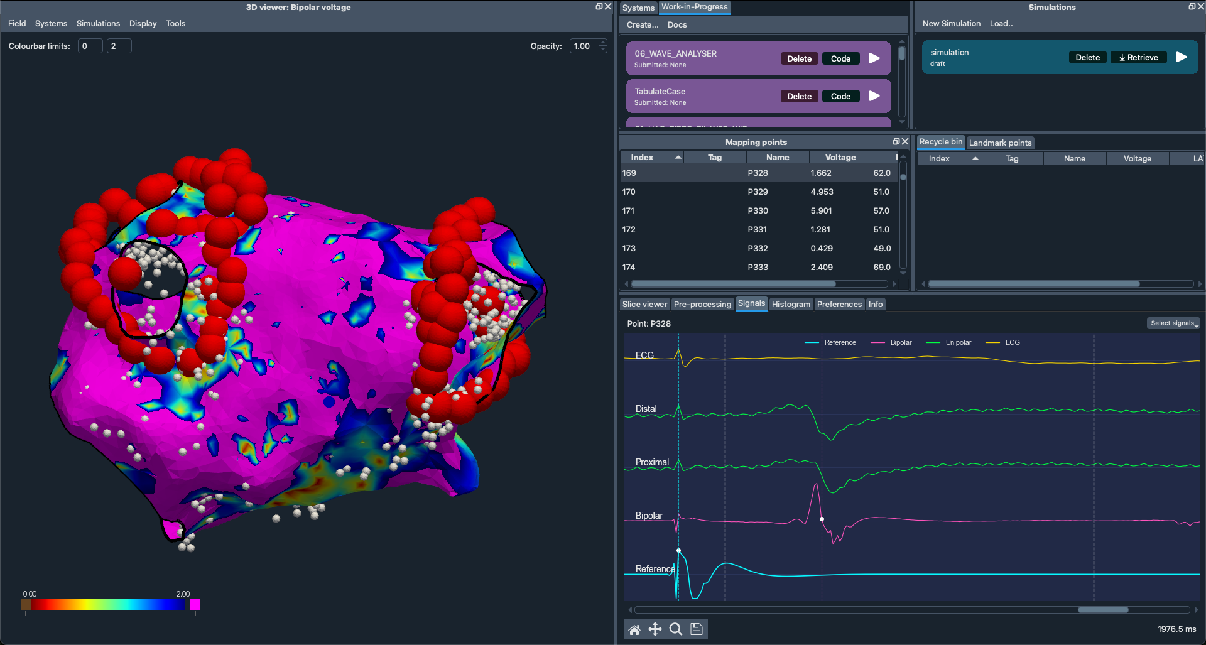The image size is (1206, 645).
Task: Click the white bipolar annotation marker dot
Action: [x=822, y=519]
